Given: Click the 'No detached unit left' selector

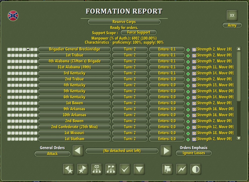Looking at the screenshot, I should pyautogui.click(x=122, y=150).
